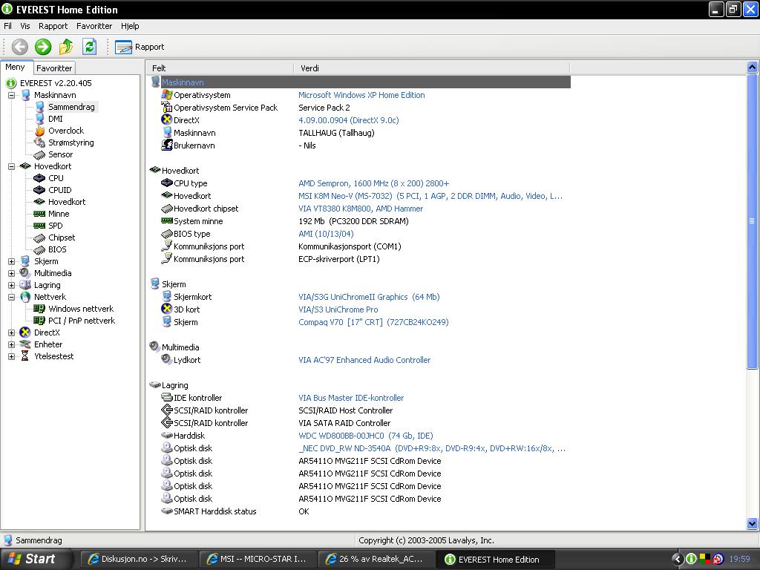Select the DMI icon in tree
Screen dimensions: 760x570
coord(40,119)
